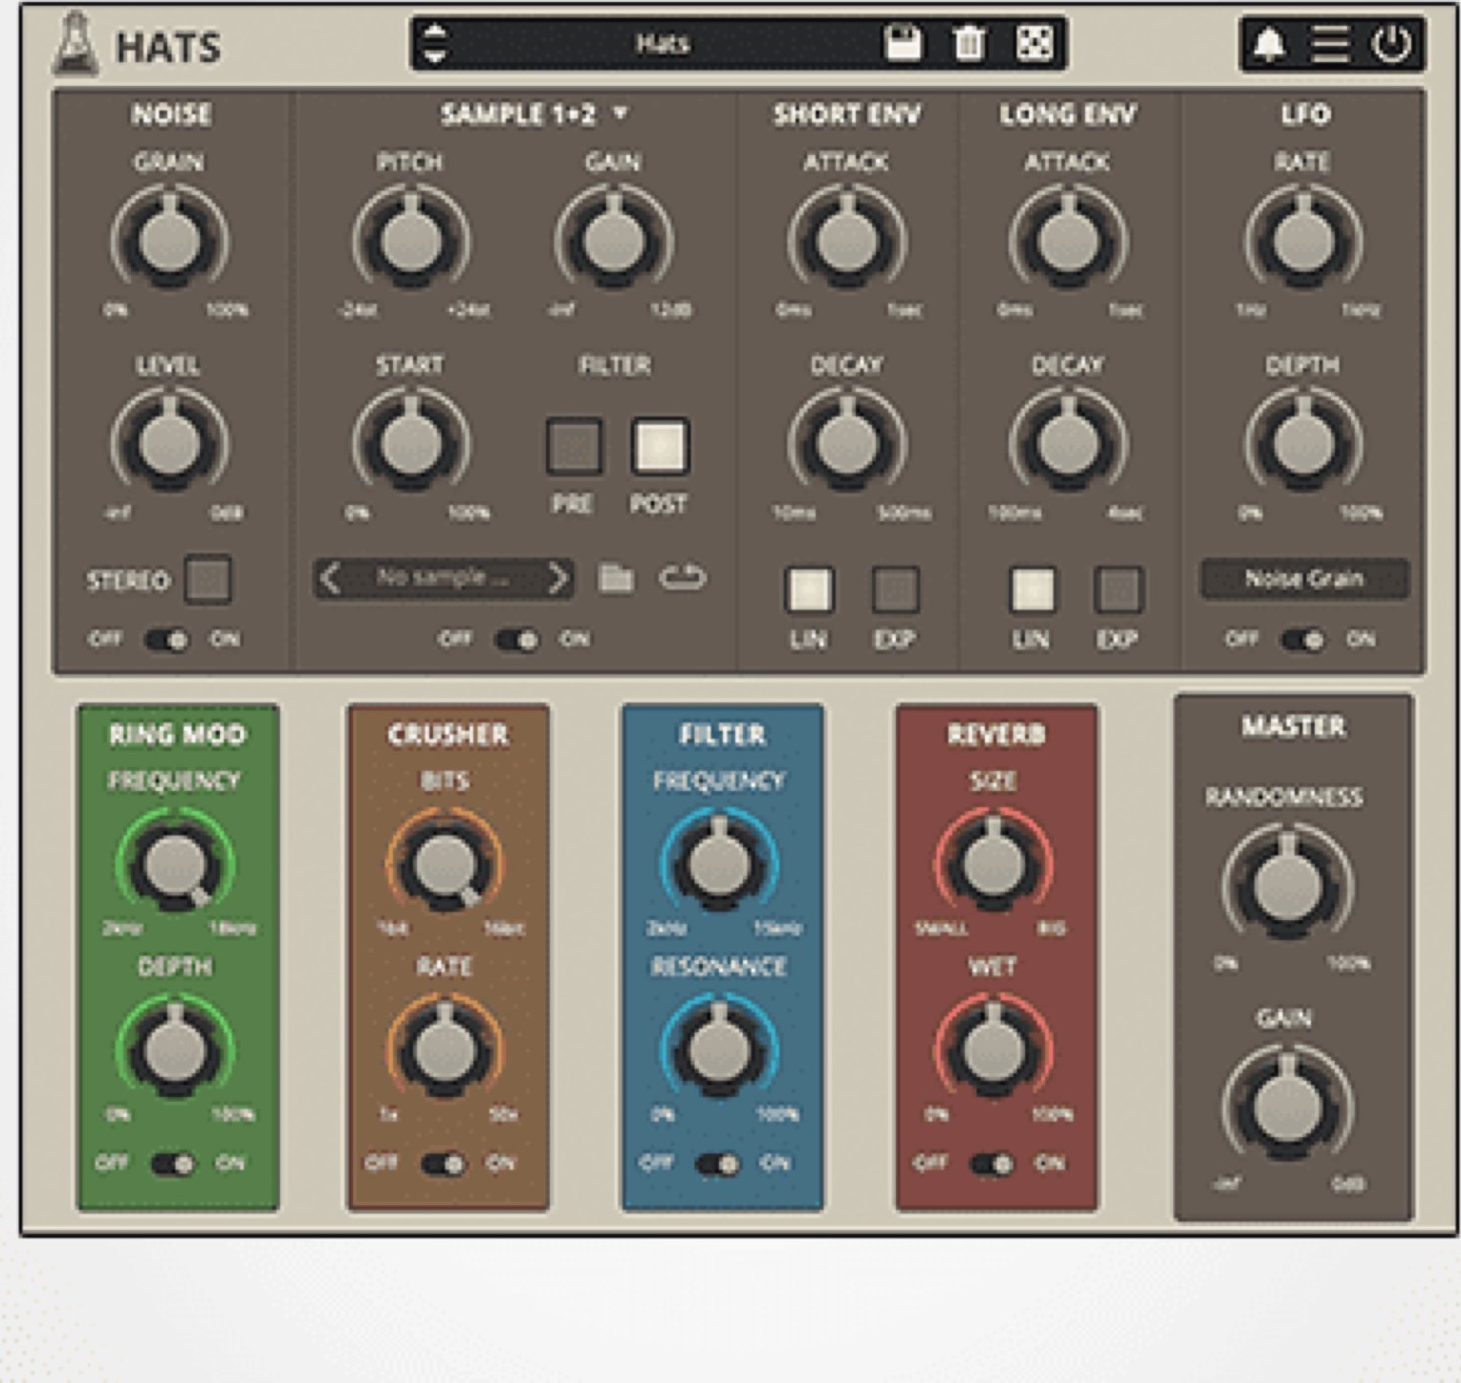The width and height of the screenshot is (1461, 1383).
Task: Click the Short Env Attack knob
Action: 847,241
